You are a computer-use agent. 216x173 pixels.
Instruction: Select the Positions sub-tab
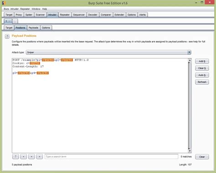[21, 28]
